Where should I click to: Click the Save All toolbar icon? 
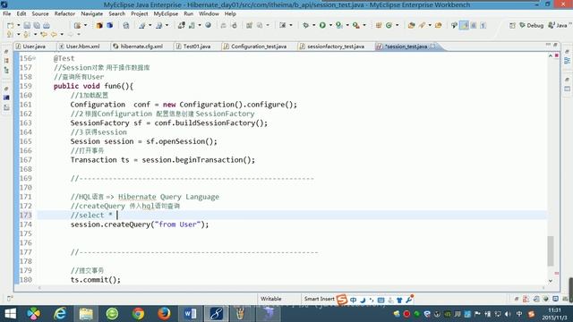point(37,26)
